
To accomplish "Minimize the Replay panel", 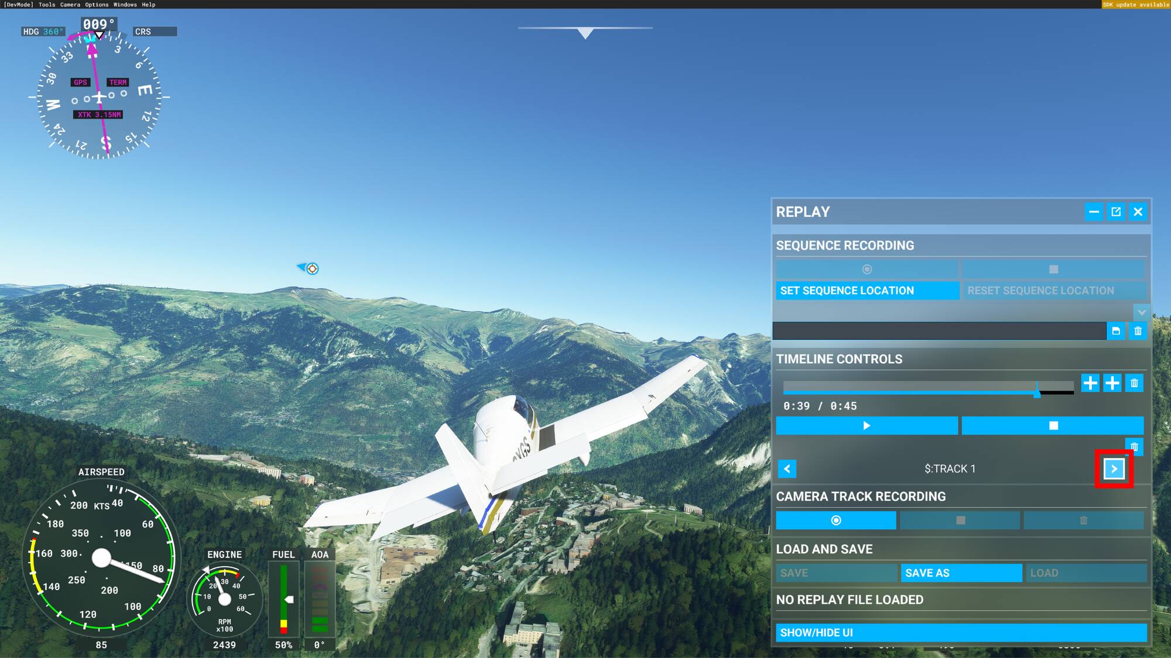I will (x=1094, y=212).
